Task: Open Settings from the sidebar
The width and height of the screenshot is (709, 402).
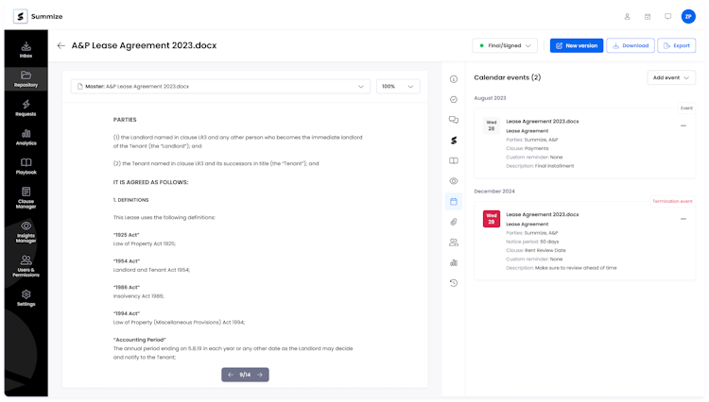Action: tap(26, 297)
